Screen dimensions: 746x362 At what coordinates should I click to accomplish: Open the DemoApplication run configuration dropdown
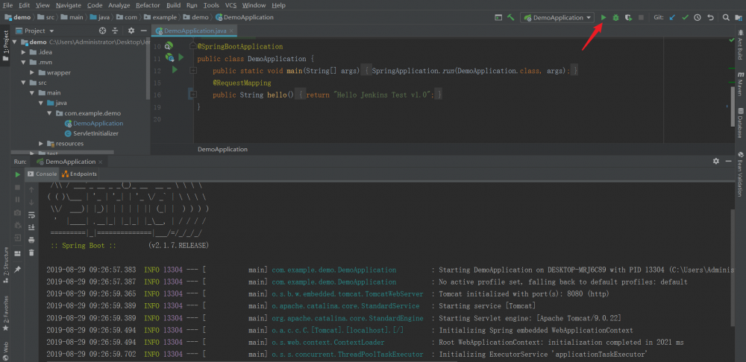pyautogui.click(x=557, y=17)
